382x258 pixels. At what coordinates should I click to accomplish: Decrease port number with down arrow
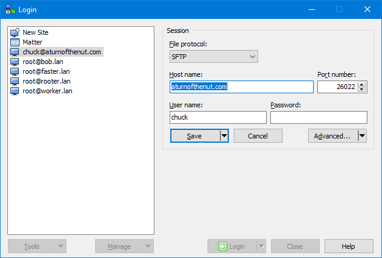[362, 90]
